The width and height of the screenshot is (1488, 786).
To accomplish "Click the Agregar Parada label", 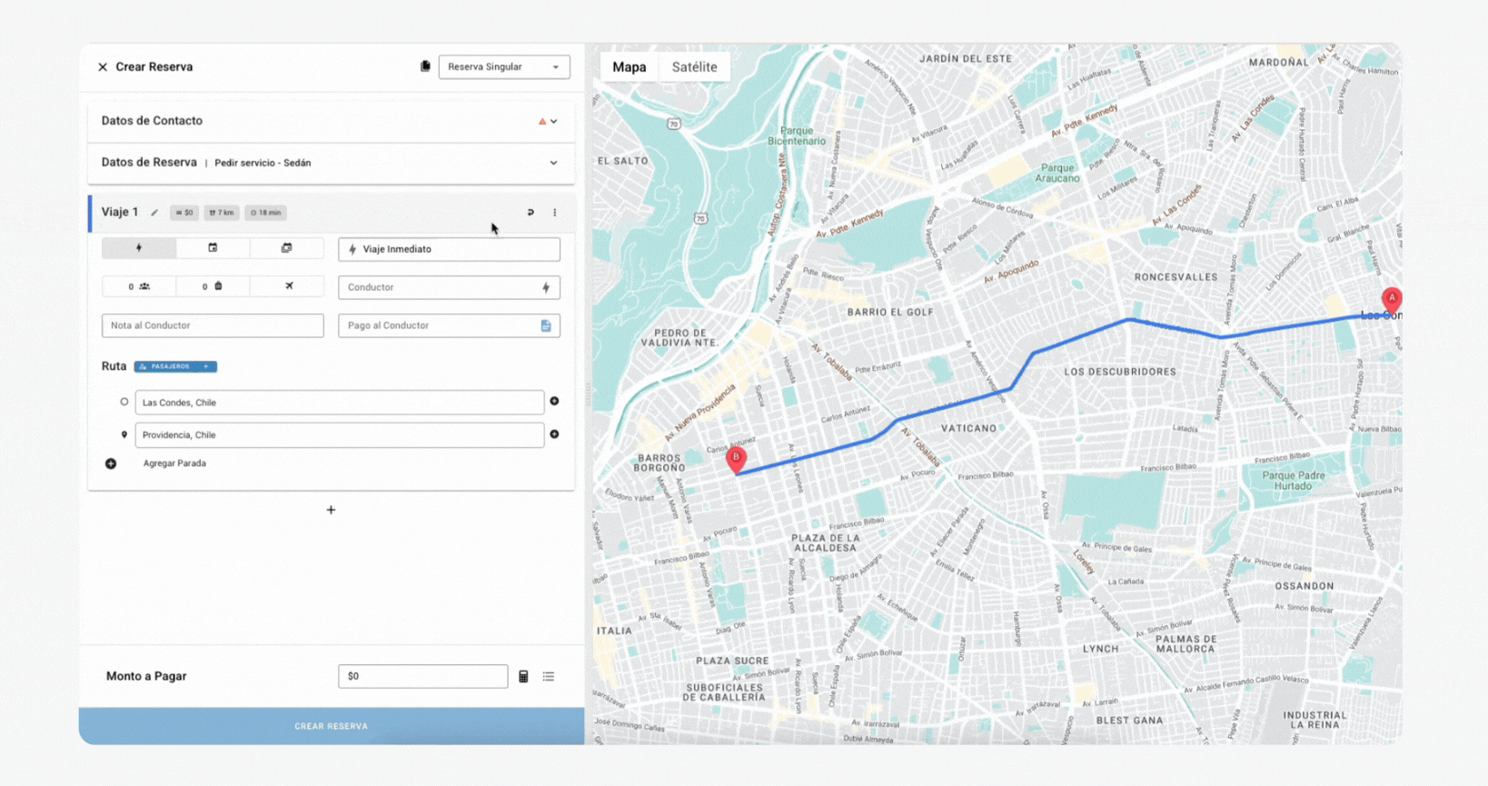I will (174, 463).
